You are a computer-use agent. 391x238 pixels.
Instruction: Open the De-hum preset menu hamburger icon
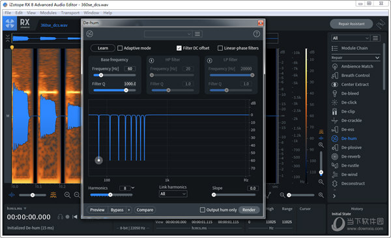coord(197,34)
